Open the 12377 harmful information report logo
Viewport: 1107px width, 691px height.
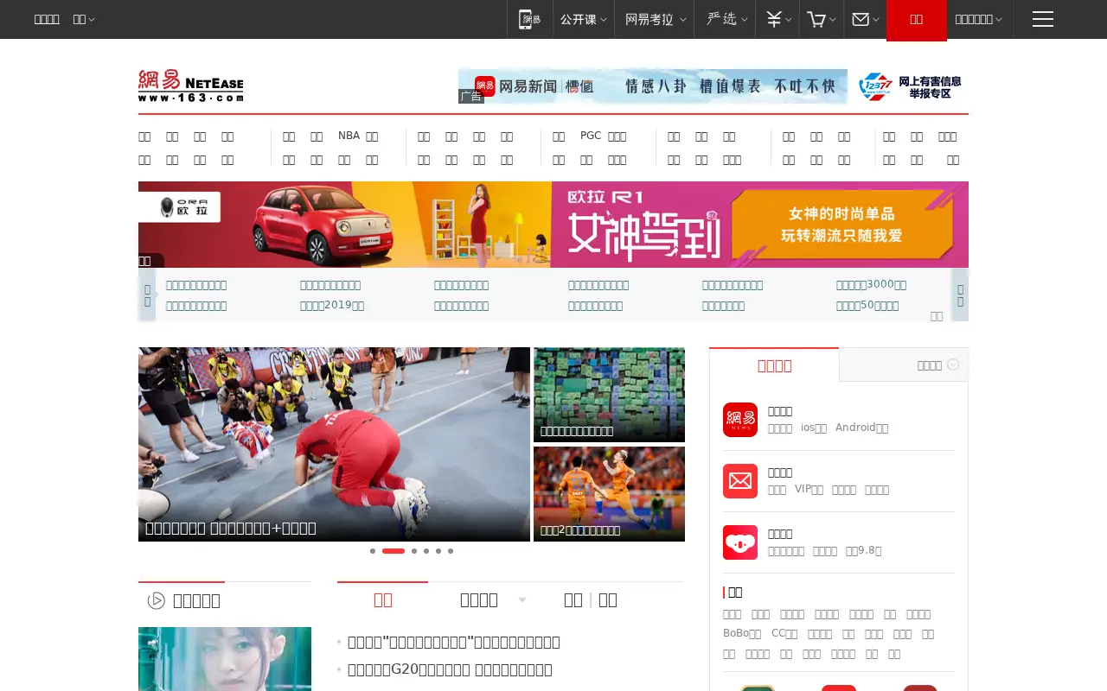click(x=910, y=86)
